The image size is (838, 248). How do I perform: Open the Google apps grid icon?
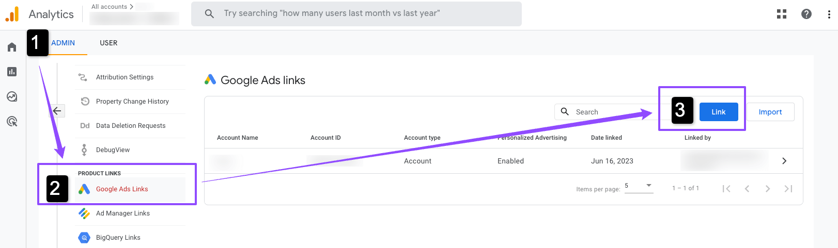[x=782, y=14]
